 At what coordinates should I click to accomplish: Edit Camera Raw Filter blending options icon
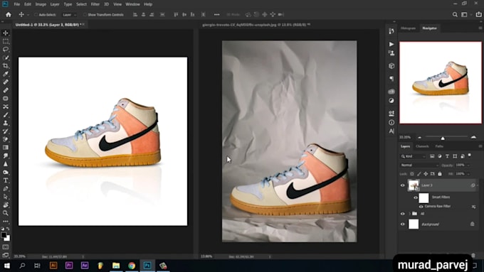474,207
